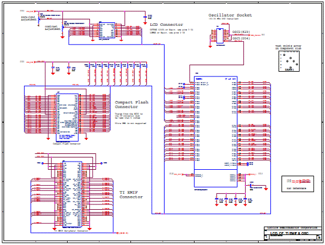
Task: Select the oscillator socket DIP chip symbol
Action: (x=220, y=36)
